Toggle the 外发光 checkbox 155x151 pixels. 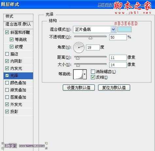7,104
